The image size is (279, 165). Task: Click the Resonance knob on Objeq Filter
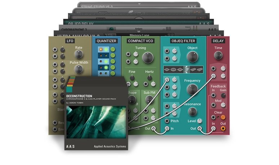[192, 112]
